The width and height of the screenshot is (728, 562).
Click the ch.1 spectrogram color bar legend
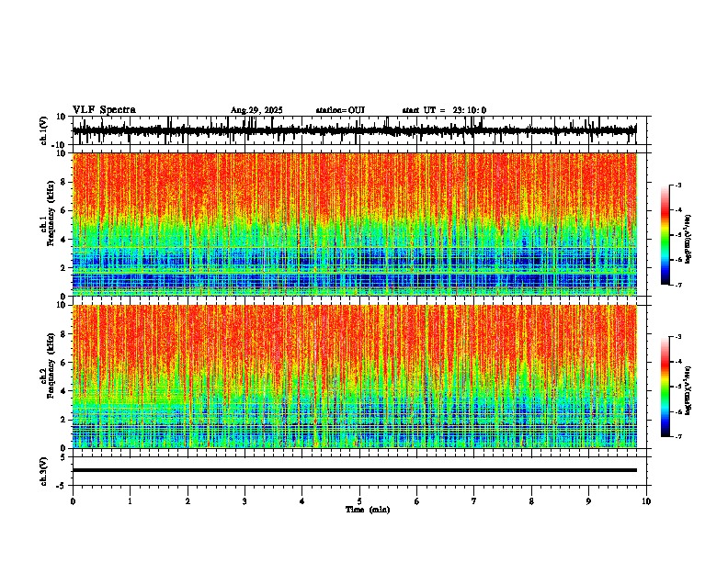pyautogui.click(x=665, y=235)
